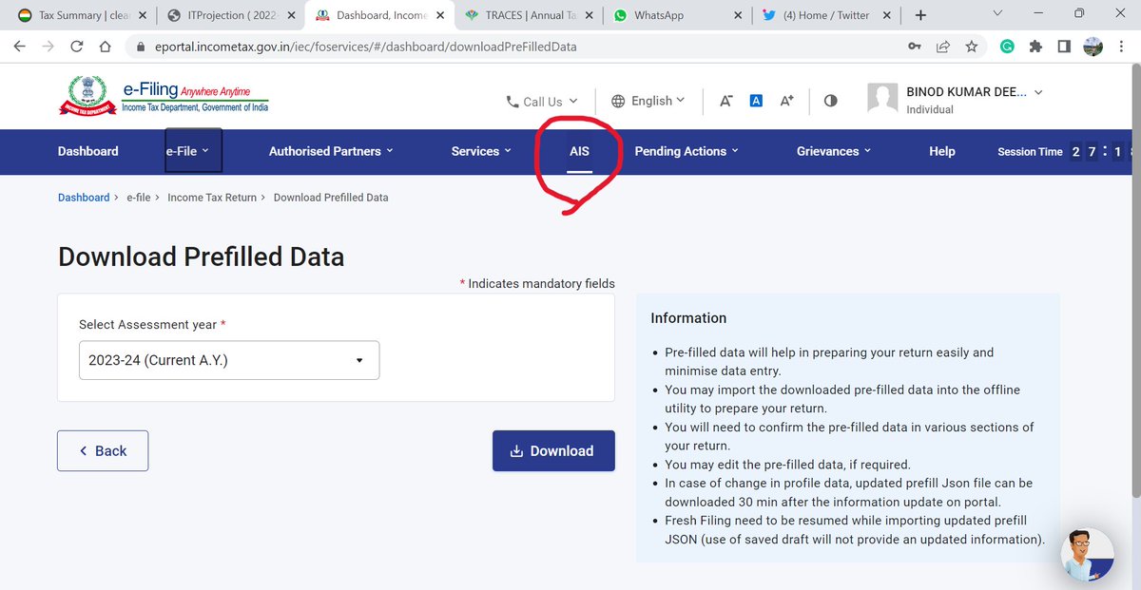Switch to the TRACES Annual Tax tab
The height and width of the screenshot is (590, 1141).
pos(529,15)
